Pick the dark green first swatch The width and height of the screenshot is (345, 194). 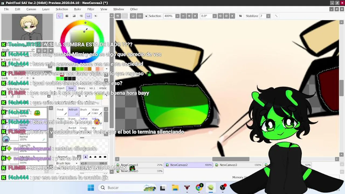pyautogui.click(x=58, y=69)
